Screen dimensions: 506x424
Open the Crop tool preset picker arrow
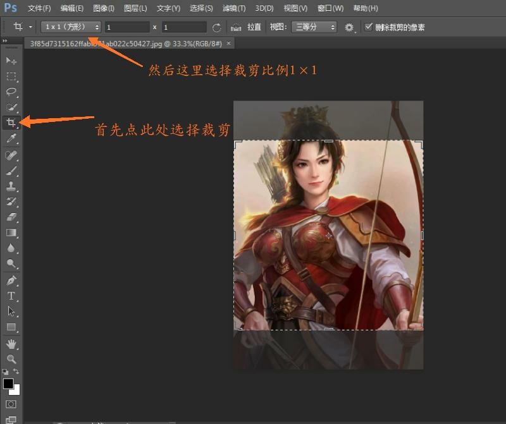[x=30, y=27]
